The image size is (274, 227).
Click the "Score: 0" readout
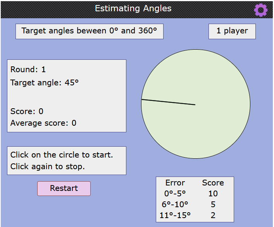tap(27, 111)
